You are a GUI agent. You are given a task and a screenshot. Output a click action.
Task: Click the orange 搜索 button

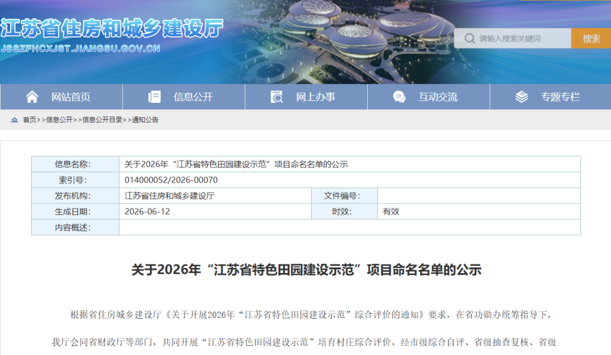point(591,38)
